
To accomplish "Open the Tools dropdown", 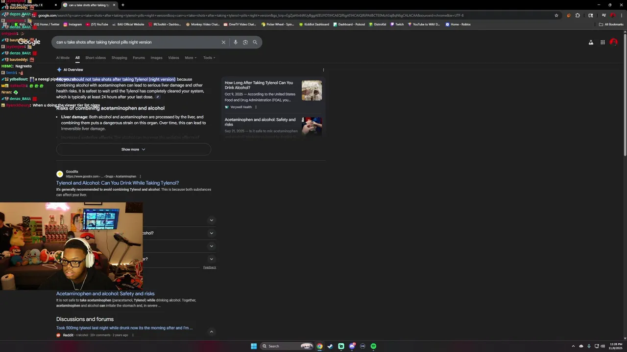I will click(x=209, y=58).
